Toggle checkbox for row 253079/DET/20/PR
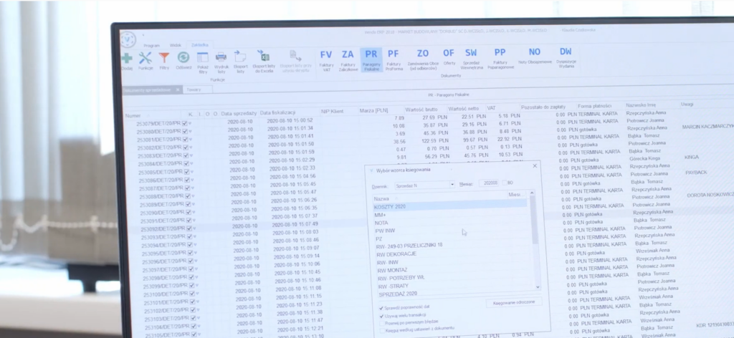 184,123
